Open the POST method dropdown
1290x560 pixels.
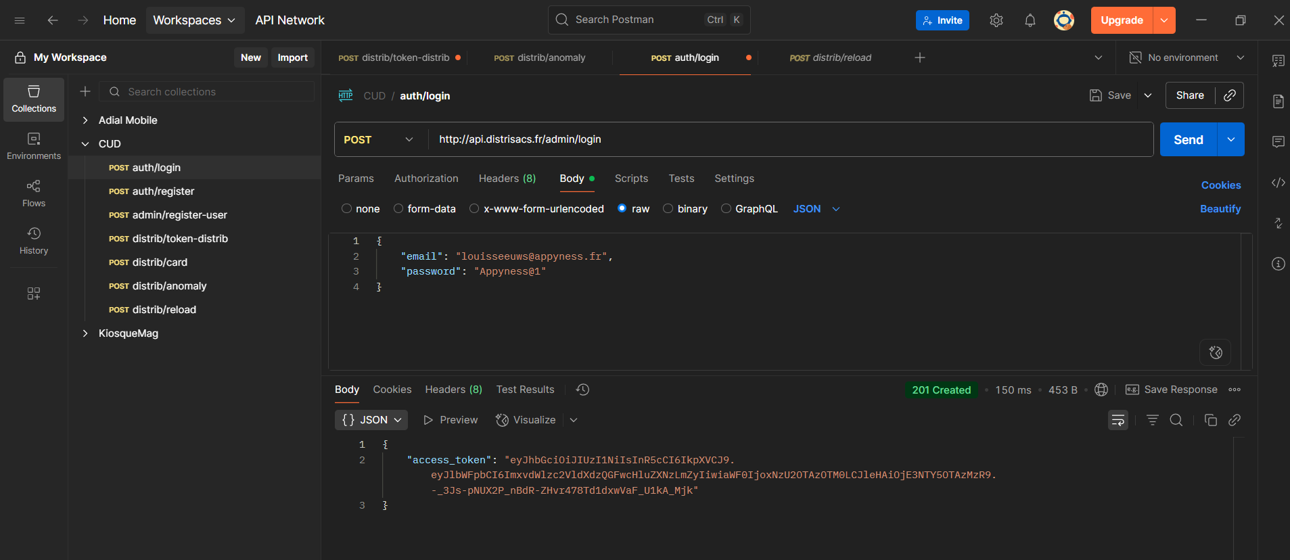379,139
